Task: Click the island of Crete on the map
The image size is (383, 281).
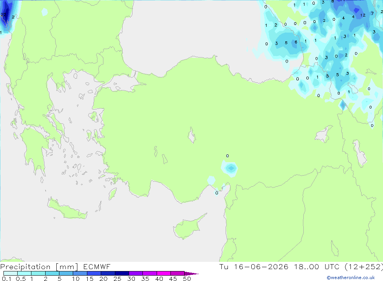Action: pos(67,209)
